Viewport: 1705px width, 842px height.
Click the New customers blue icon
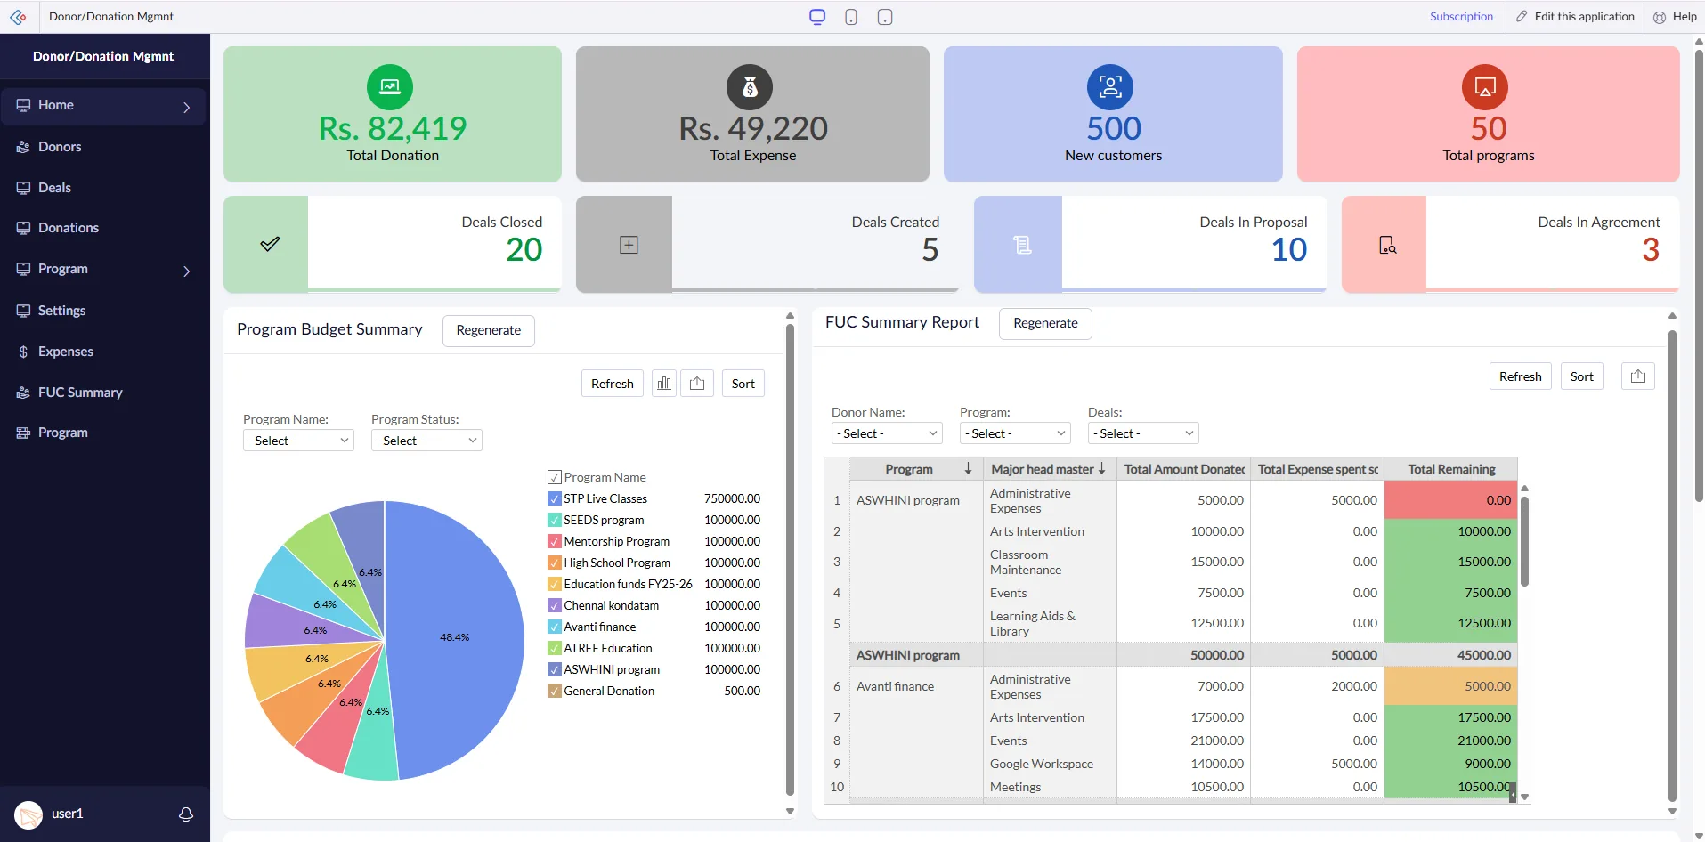coord(1110,87)
